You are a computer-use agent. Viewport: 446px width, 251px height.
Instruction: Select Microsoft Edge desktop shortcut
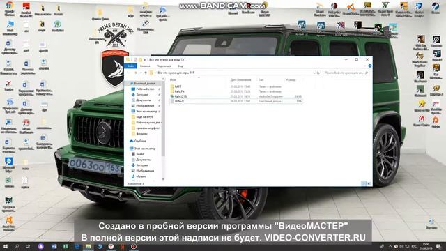(x=9, y=165)
